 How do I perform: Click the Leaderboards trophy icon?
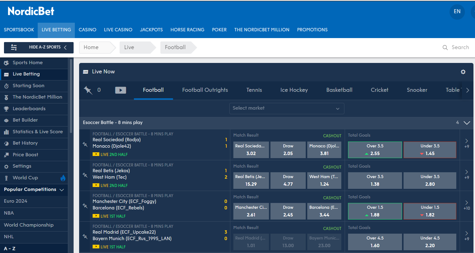pyautogui.click(x=6, y=109)
